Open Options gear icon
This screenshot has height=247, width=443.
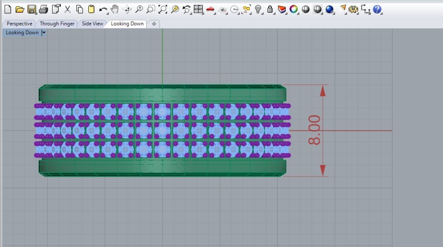pyautogui.click(x=354, y=10)
